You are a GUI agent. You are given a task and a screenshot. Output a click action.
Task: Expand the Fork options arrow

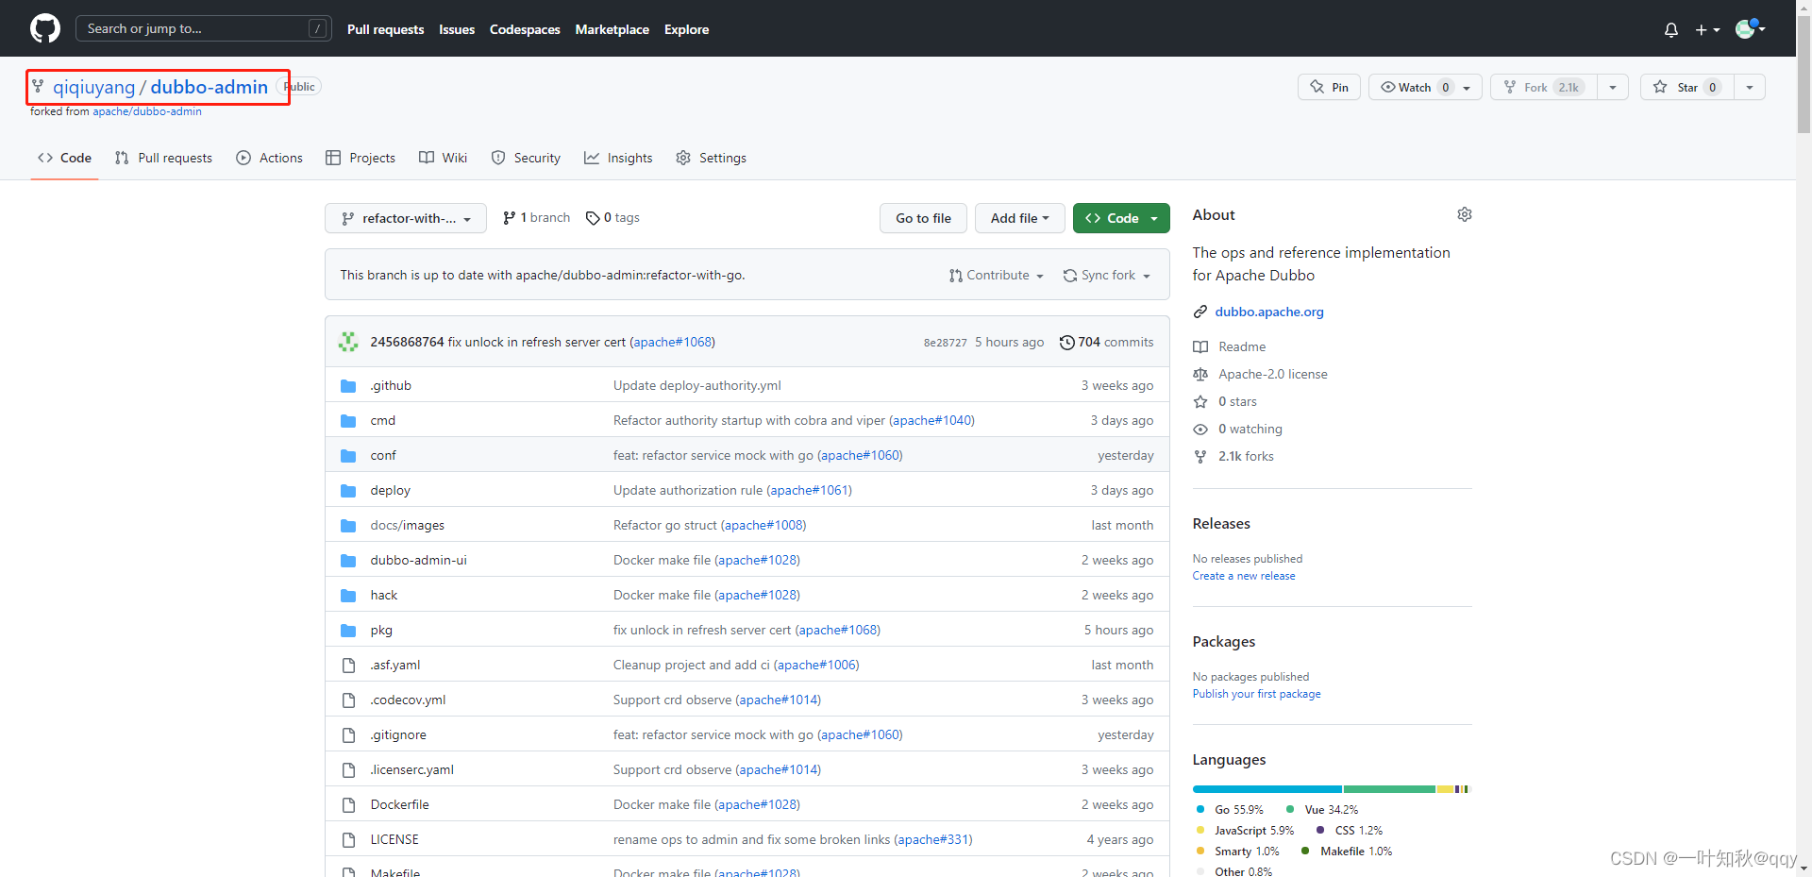point(1613,87)
